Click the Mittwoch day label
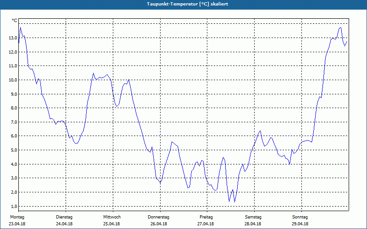 coord(112,217)
